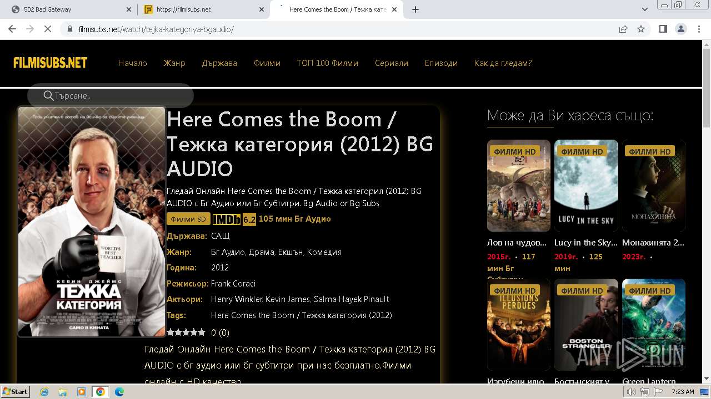
Task: Open the Начало menu item
Action: pos(132,63)
